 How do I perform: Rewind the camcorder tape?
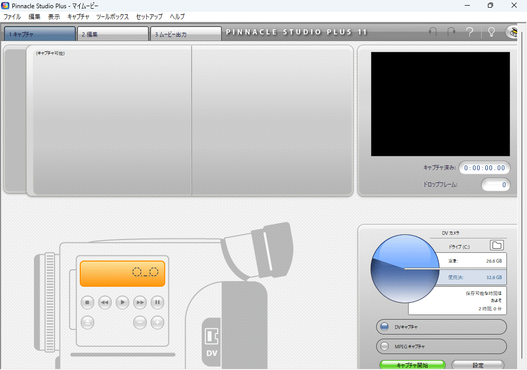coord(105,303)
